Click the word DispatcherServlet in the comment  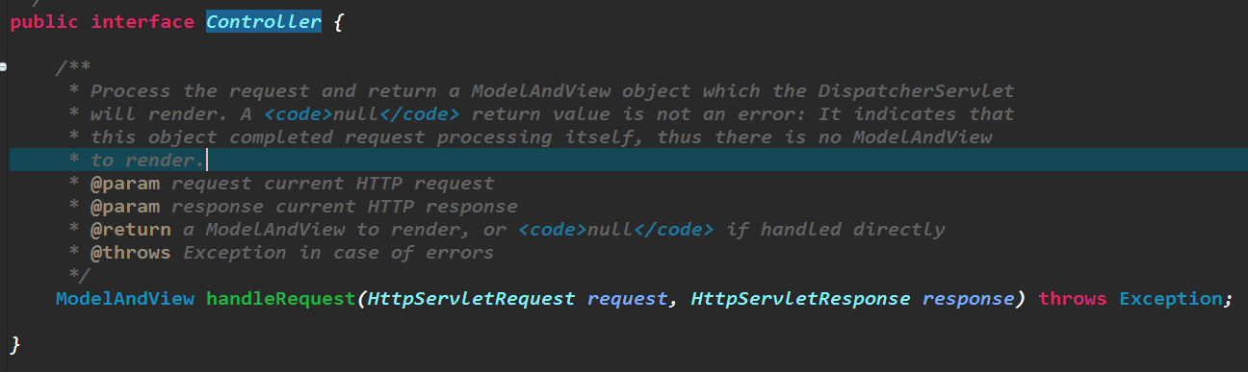tap(916, 90)
